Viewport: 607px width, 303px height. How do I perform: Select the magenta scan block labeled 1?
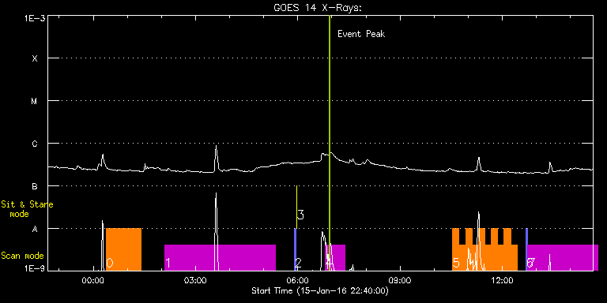click(220, 257)
